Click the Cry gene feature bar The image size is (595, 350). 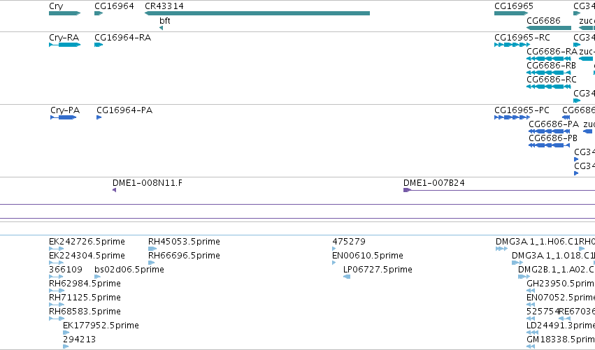coord(64,13)
